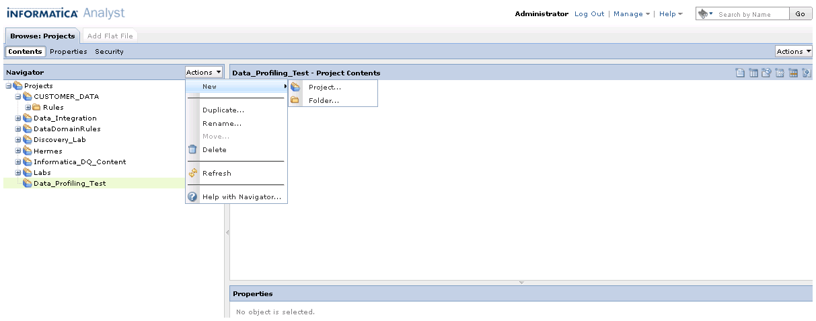Viewport: 816px width, 321px height.
Task: Click the Properties panel header
Action: point(252,294)
